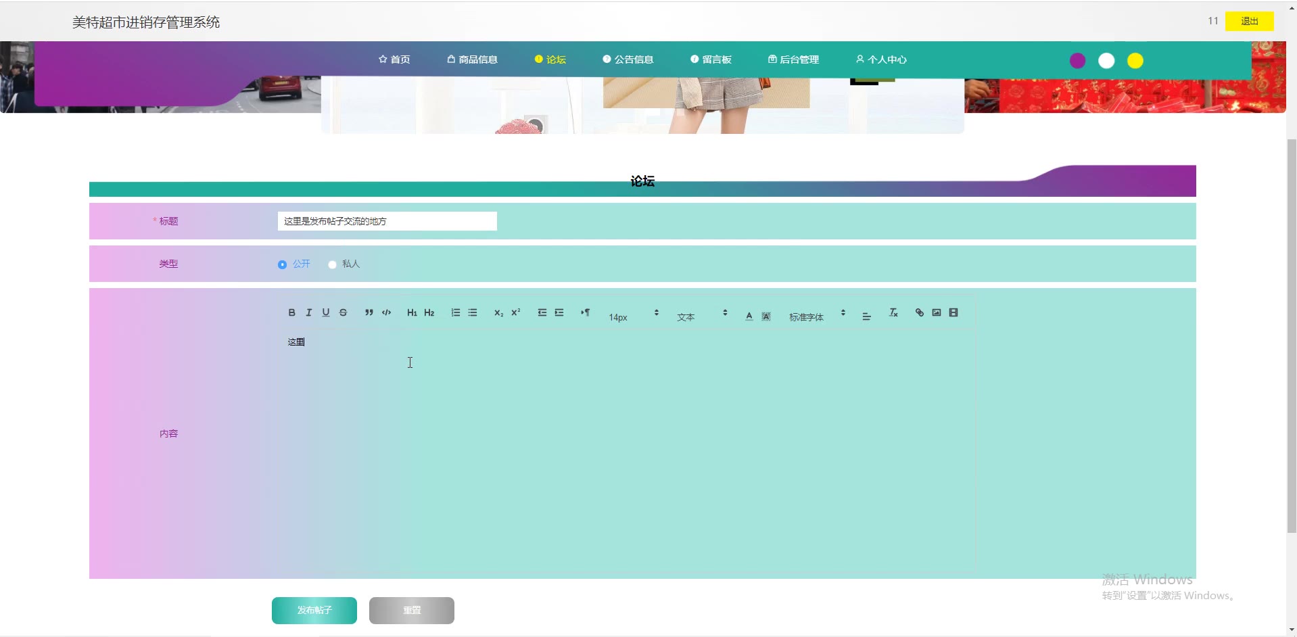Viewport: 1297px width, 637px height.
Task: Insert a hyperlink in the editor
Action: coord(920,312)
